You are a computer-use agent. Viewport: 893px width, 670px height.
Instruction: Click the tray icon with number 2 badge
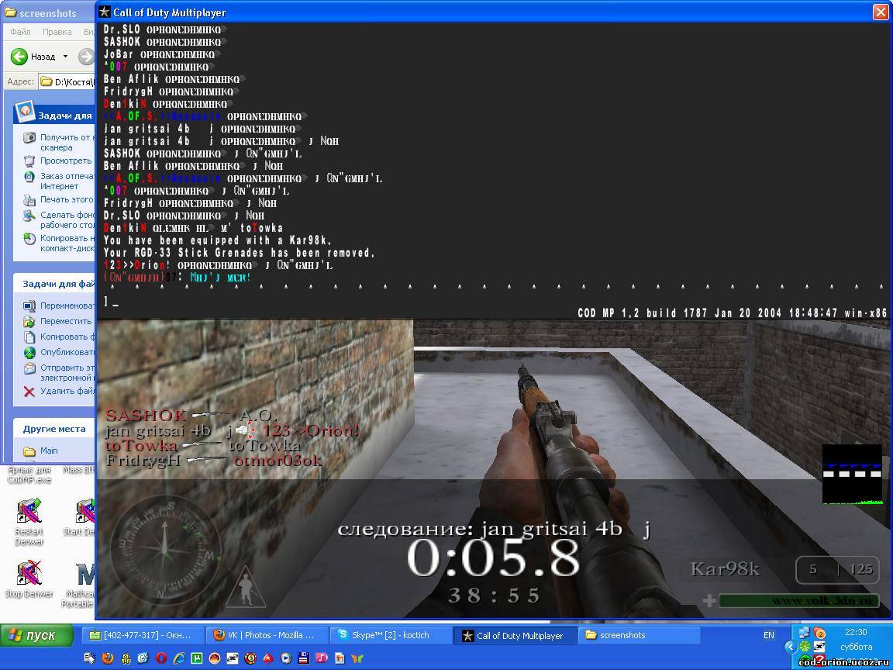click(819, 633)
